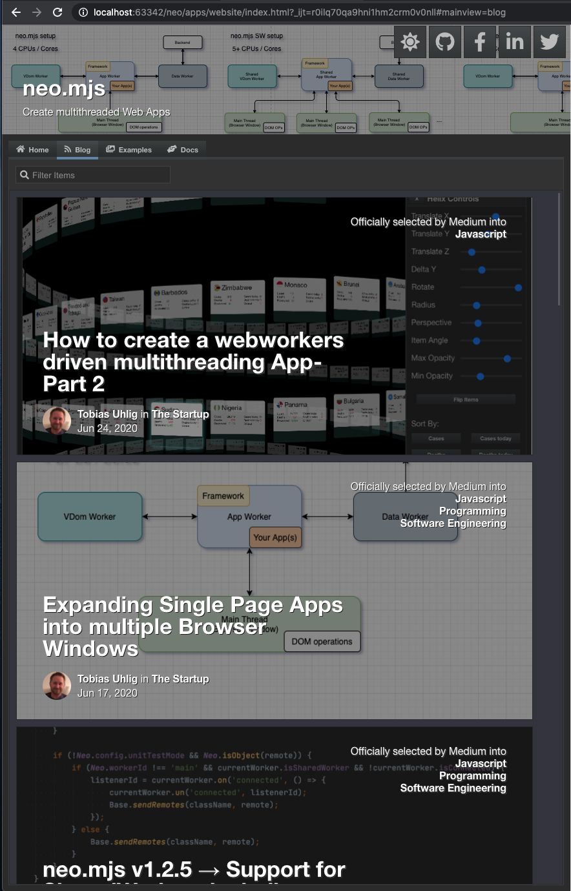The image size is (571, 891).
Task: Open the Facebook icon link
Action: tap(480, 42)
